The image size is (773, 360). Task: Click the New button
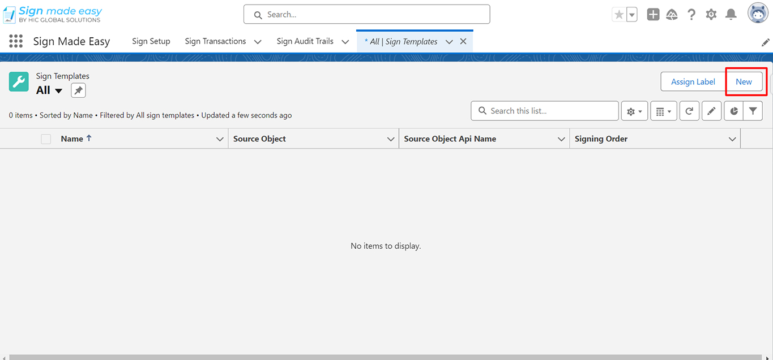click(744, 82)
